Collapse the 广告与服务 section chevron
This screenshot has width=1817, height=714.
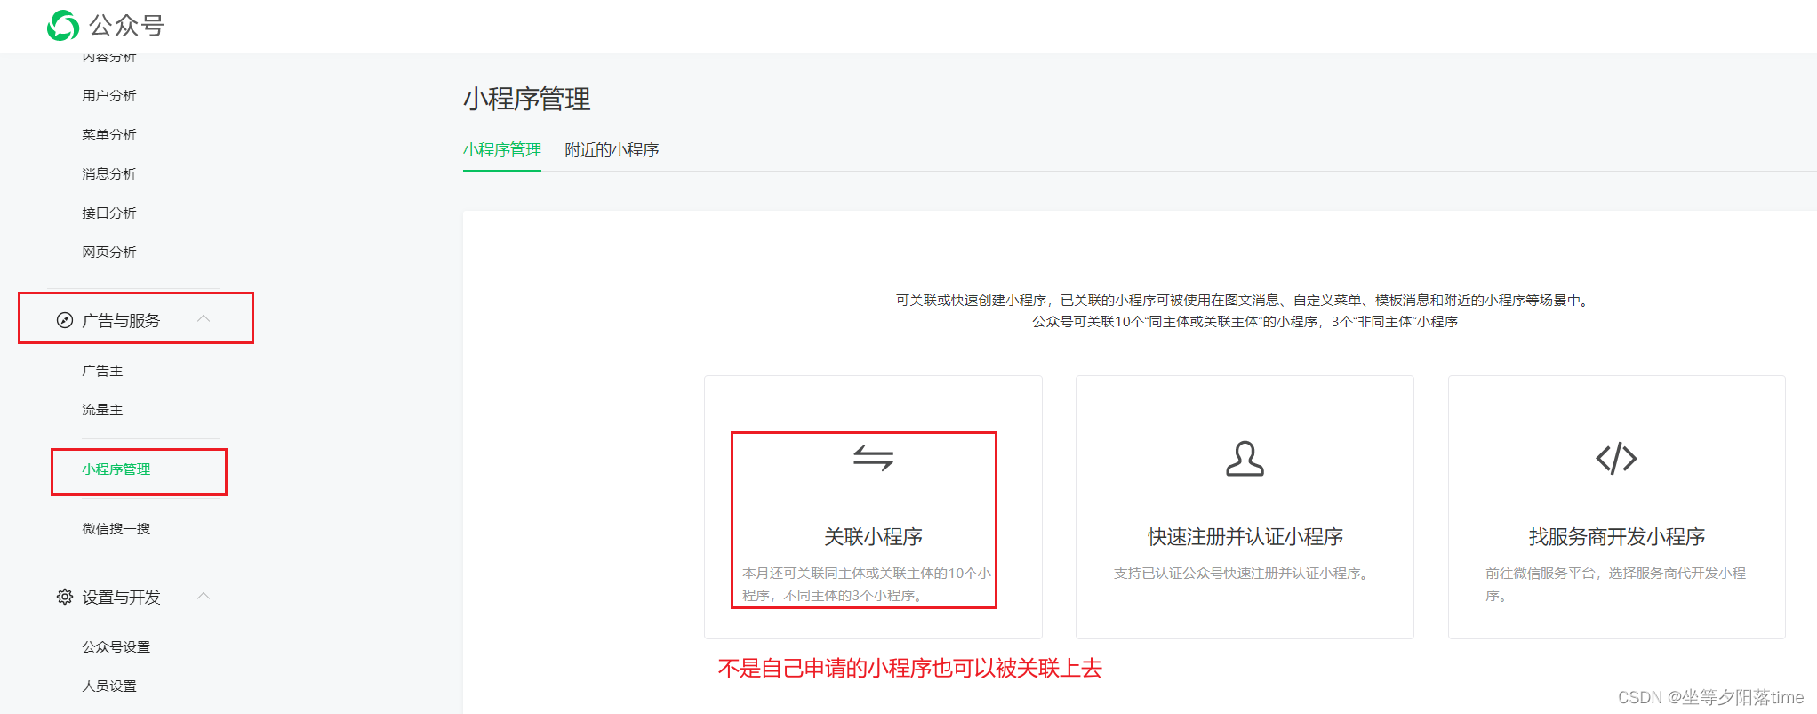coord(204,318)
